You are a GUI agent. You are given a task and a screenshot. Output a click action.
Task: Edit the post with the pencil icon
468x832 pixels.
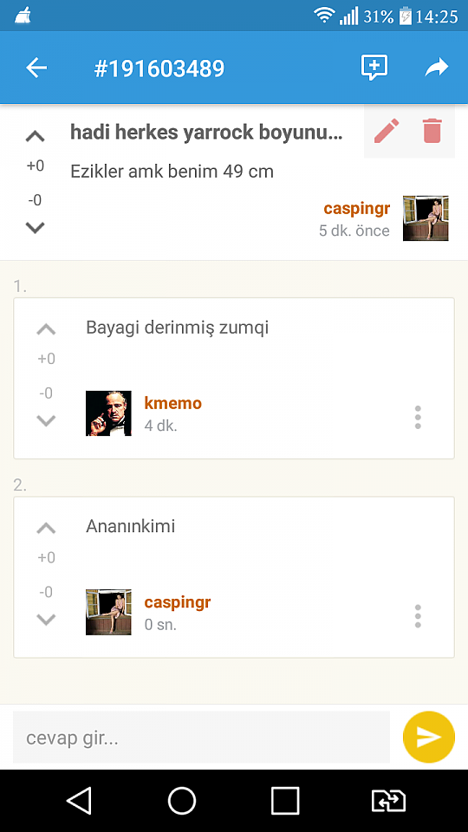(x=387, y=131)
